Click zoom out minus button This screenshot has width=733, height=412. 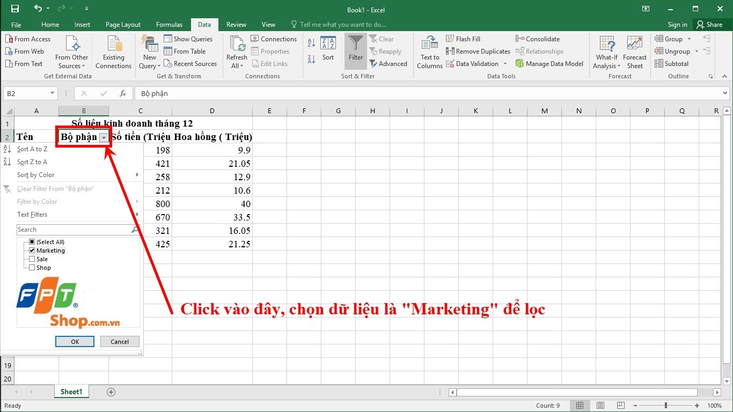(x=636, y=406)
